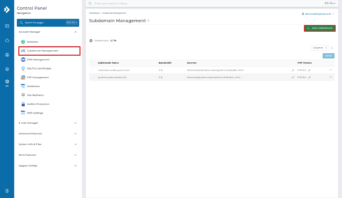Viewport: 342px width, 198px height.
Task: Open the cloud icon in left sidebar
Action: coord(7,40)
